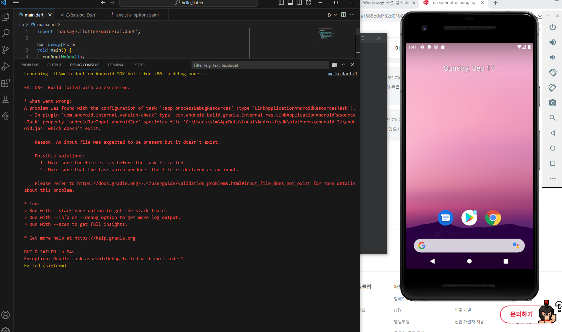Viewport: 562px width, 332px height.
Task: Open the Accounts menu in activity bar
Action: (x=6, y=315)
